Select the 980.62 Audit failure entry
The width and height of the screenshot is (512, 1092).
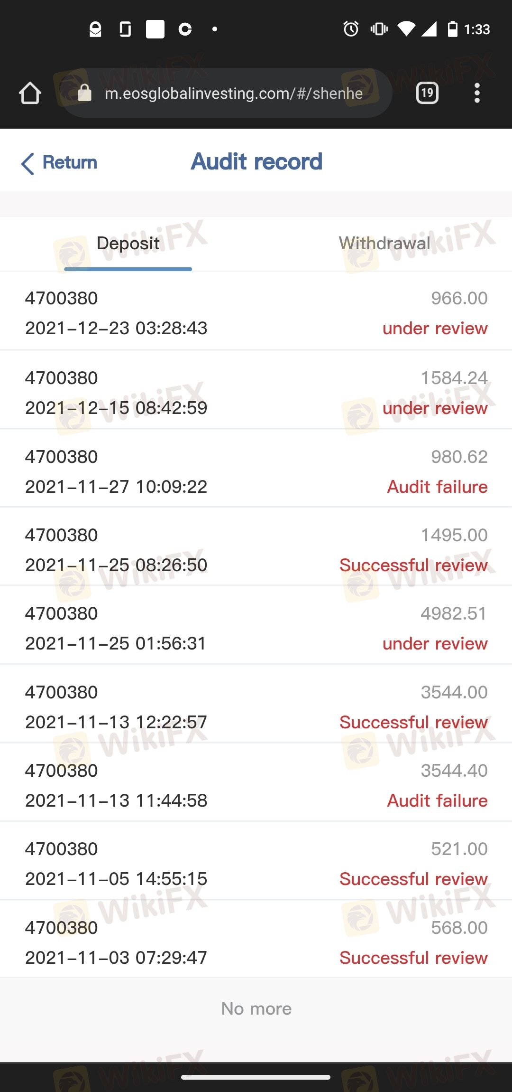256,471
